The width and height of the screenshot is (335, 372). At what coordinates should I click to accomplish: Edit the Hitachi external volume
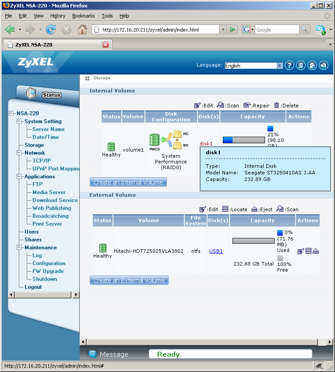point(300,251)
